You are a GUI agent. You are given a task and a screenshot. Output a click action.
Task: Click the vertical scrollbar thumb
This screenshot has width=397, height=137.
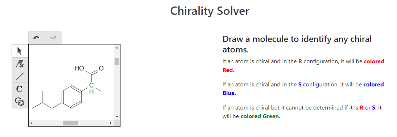coord(117,61)
